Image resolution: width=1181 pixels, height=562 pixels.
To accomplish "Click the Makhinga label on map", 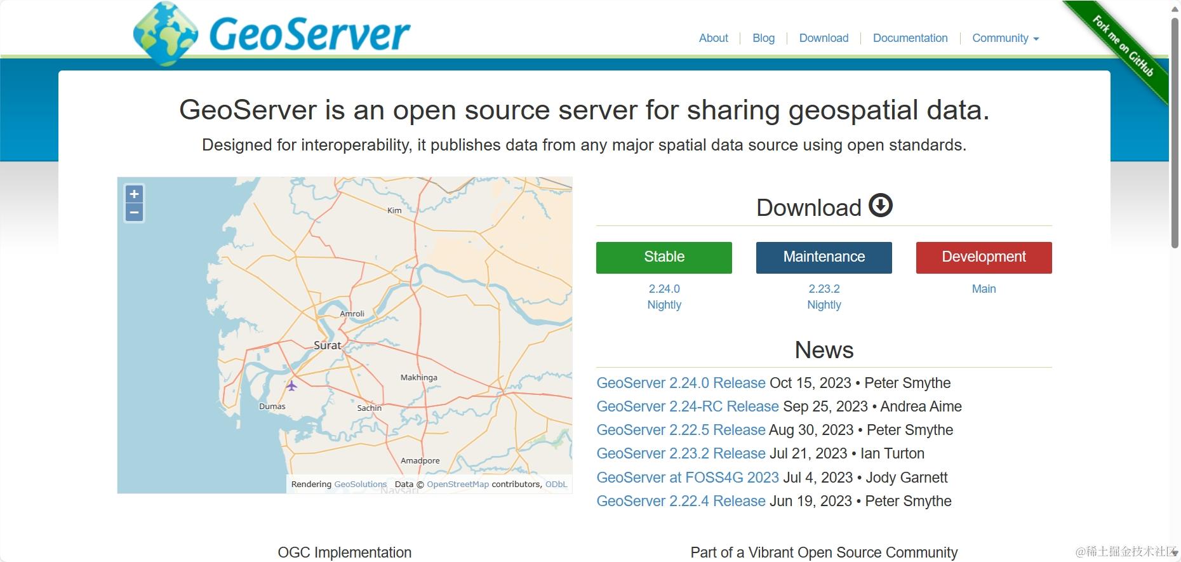I will click(x=418, y=377).
